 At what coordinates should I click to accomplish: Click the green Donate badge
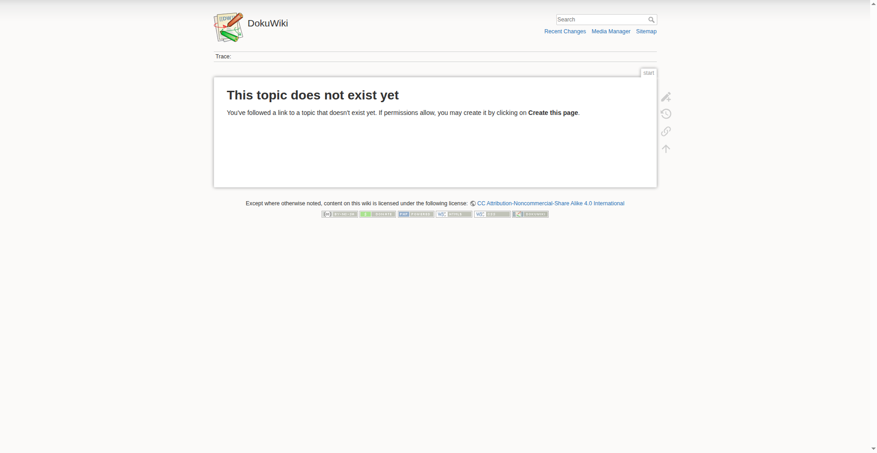378,214
